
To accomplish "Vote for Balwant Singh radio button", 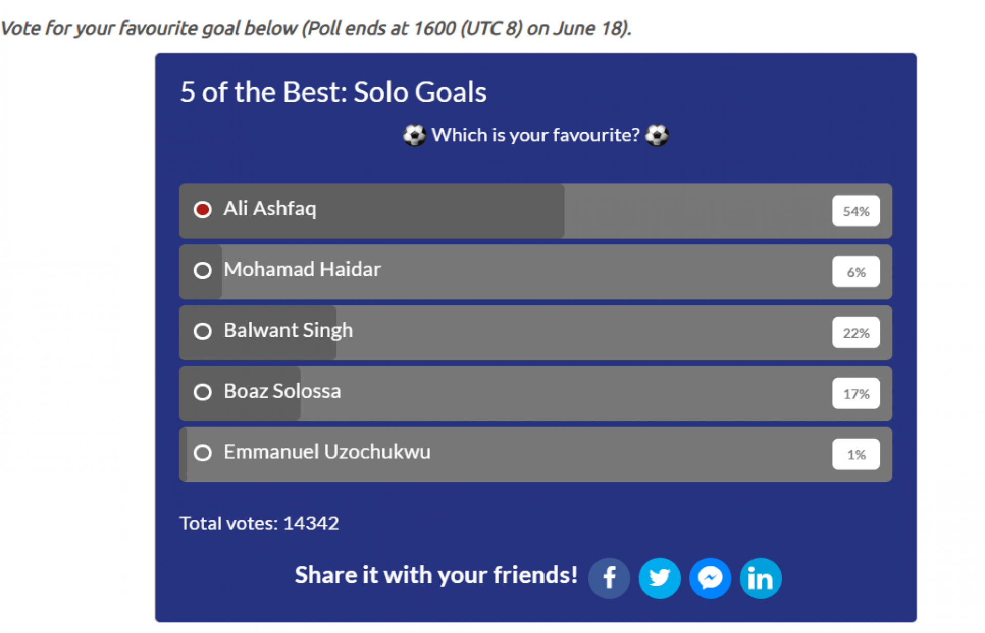I will coord(203,331).
